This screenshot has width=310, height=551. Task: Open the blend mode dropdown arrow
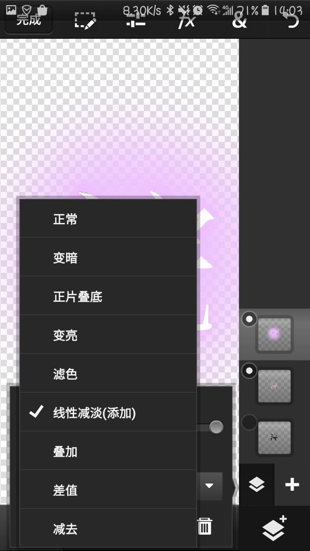pos(209,486)
